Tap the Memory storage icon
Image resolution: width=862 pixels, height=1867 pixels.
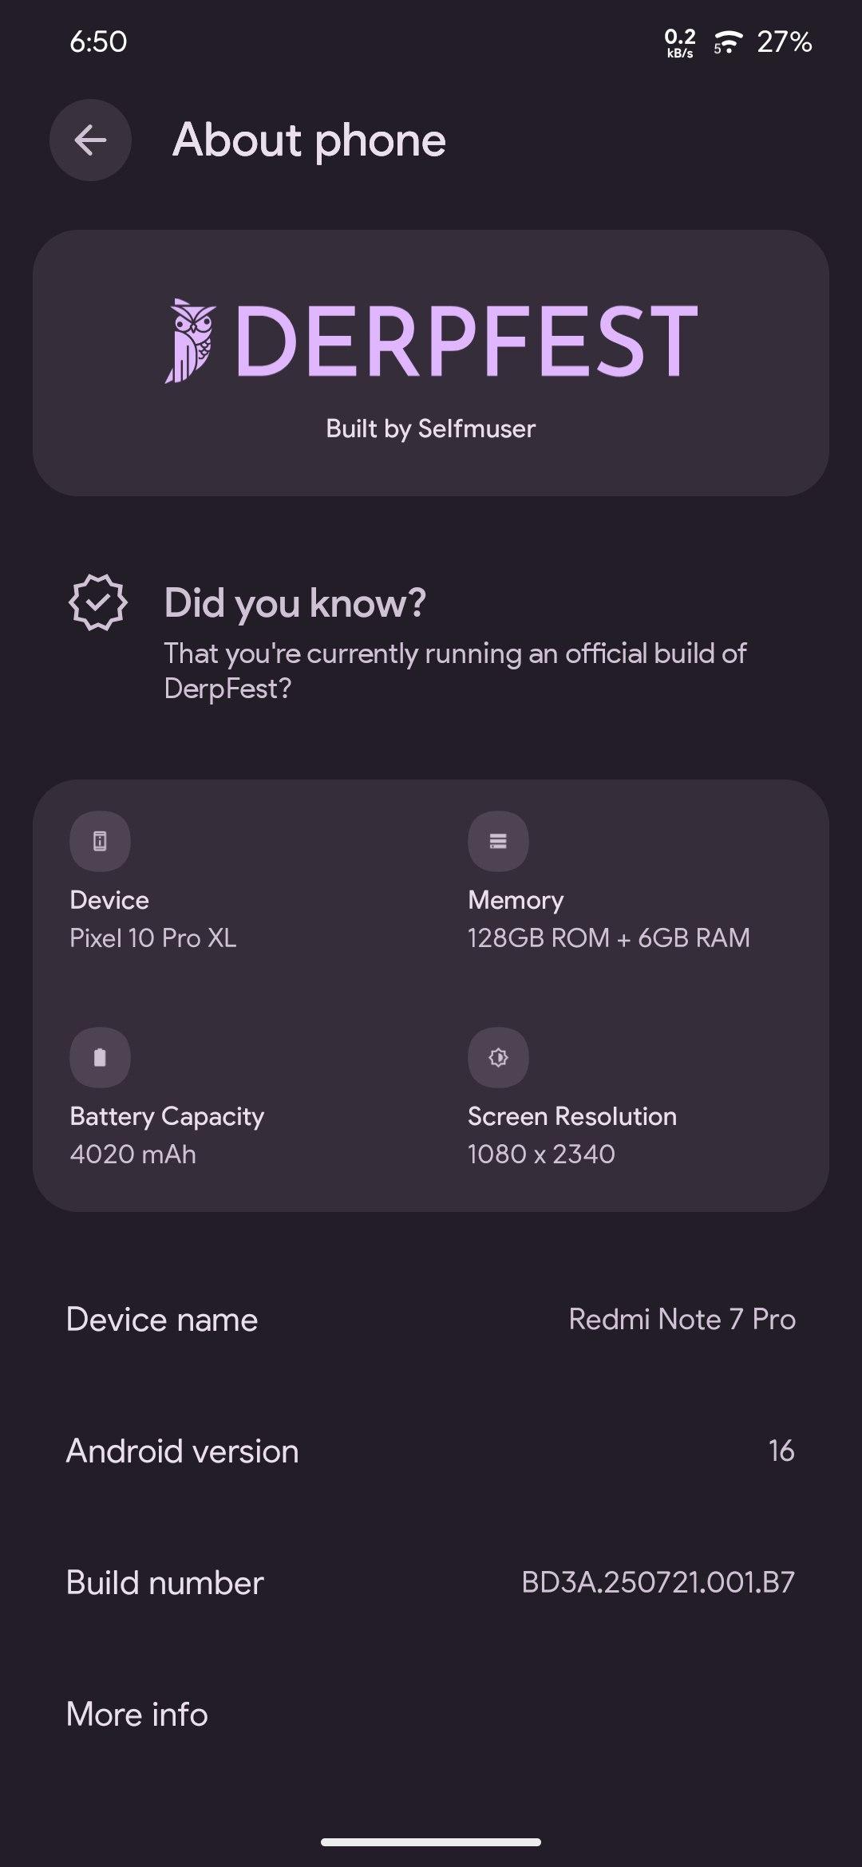[498, 841]
